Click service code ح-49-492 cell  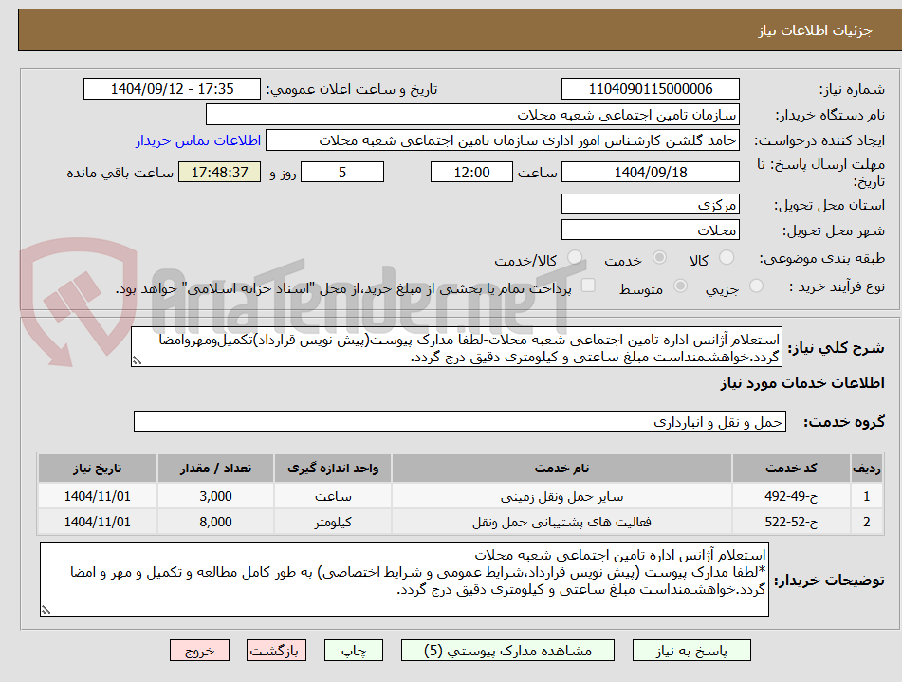[x=791, y=496]
